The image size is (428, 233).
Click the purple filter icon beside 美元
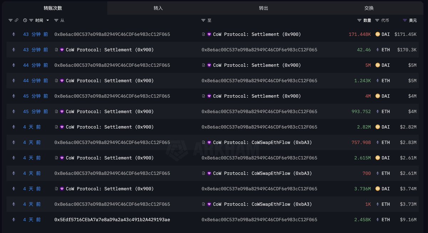[x=404, y=21]
